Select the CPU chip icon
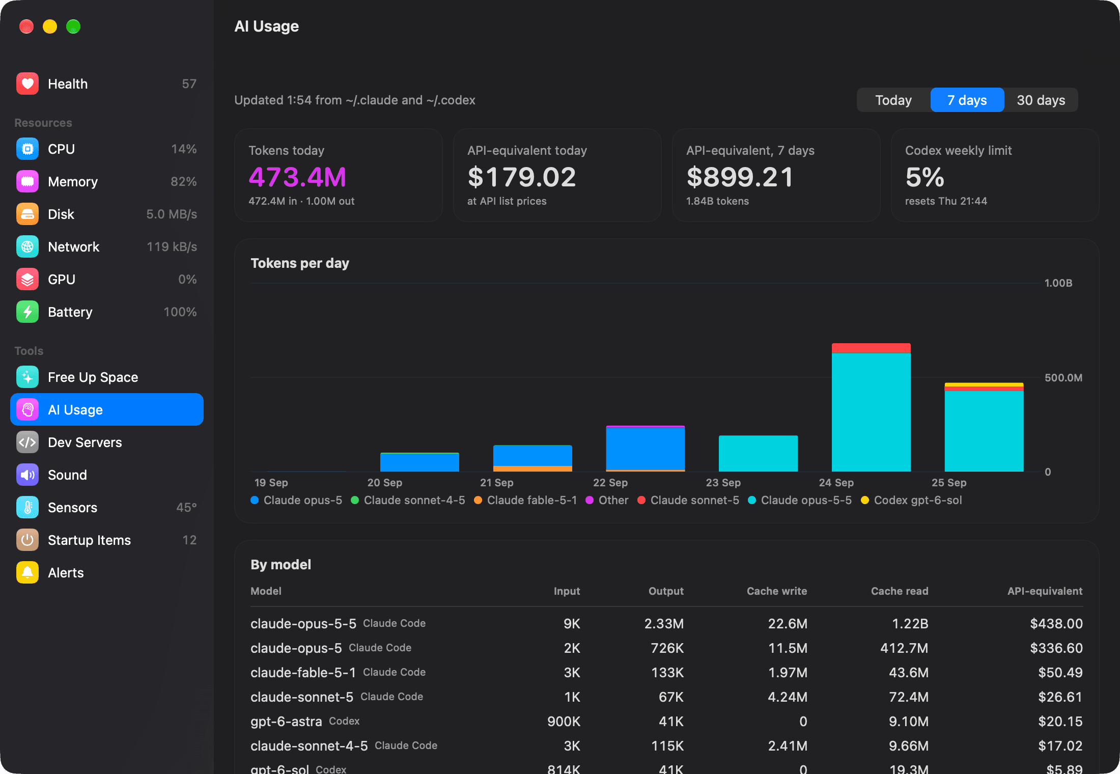Viewport: 1120px width, 774px height. click(x=27, y=149)
